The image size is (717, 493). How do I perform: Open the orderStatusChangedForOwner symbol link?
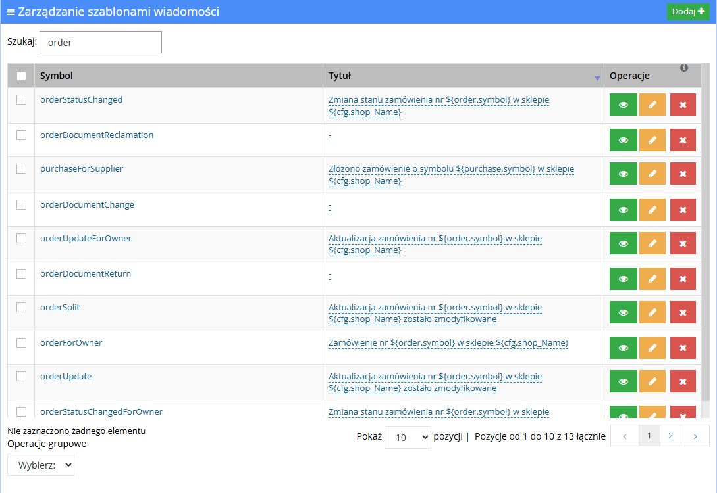click(101, 411)
